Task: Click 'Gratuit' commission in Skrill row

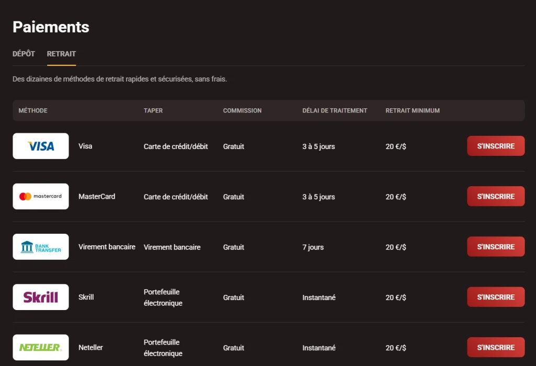Action: [233, 298]
